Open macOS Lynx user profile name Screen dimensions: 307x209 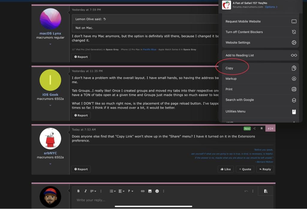click(50, 33)
